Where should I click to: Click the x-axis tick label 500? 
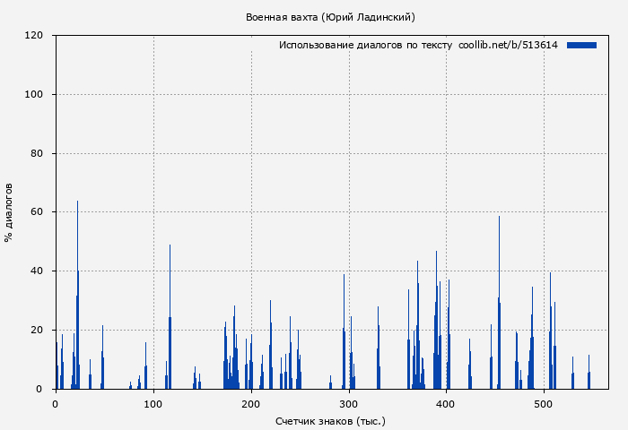(545, 403)
